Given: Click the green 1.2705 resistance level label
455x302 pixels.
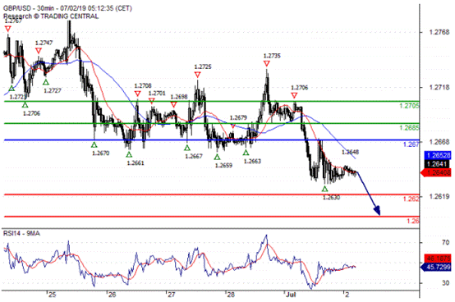Looking at the screenshot, I should tap(409, 106).
